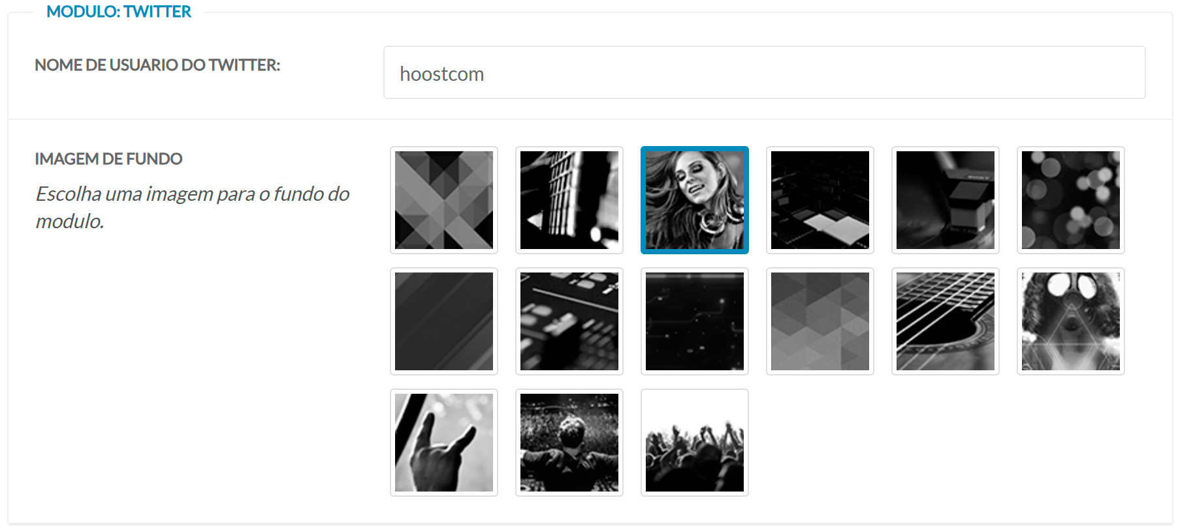
Task: Pick the dark floating tiles background
Action: click(820, 200)
